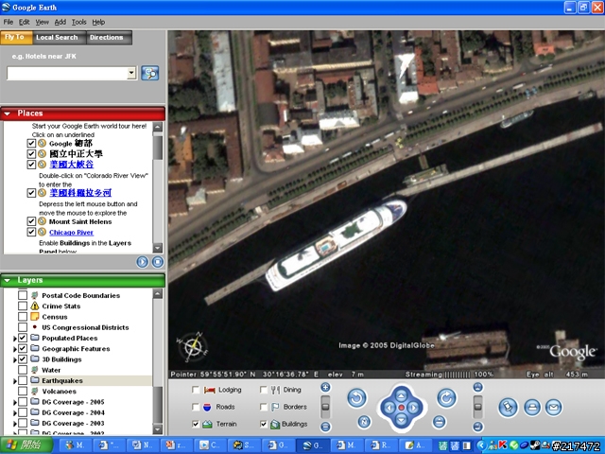Click the stop tour button in Places

click(158, 262)
